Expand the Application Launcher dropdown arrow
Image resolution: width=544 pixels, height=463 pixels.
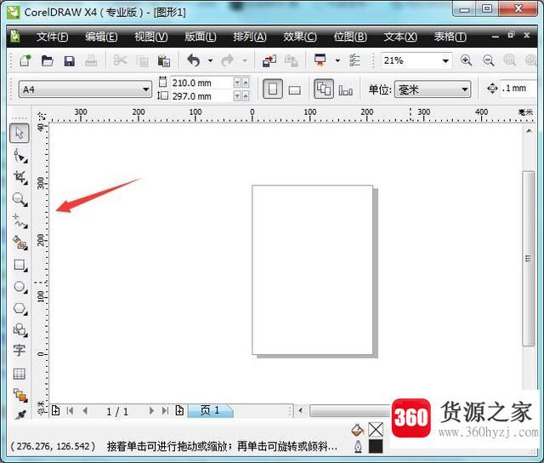(x=337, y=60)
